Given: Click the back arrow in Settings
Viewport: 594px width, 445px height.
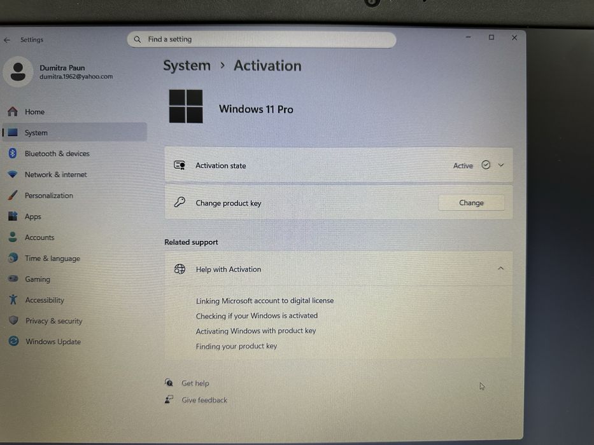Looking at the screenshot, I should point(7,39).
